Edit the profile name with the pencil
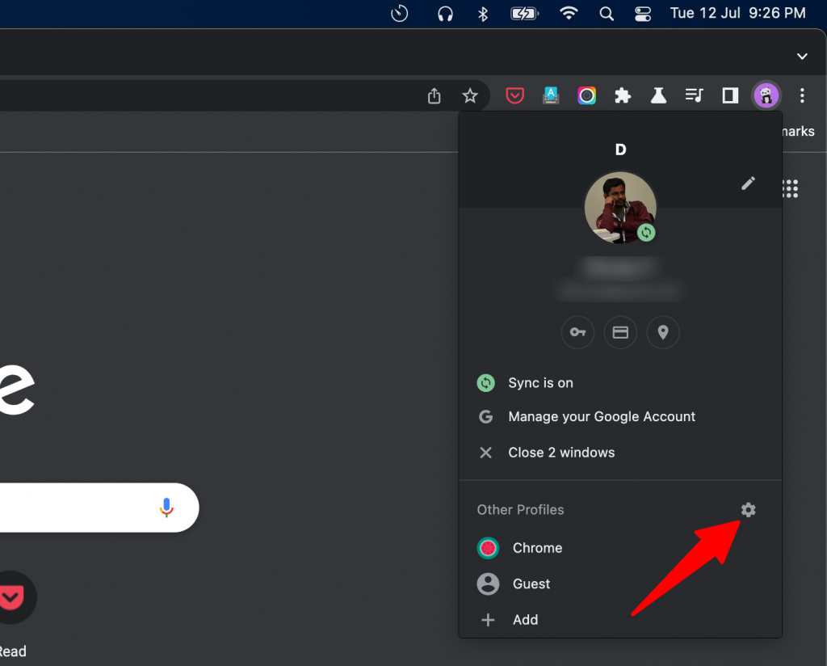This screenshot has width=827, height=666. click(748, 183)
